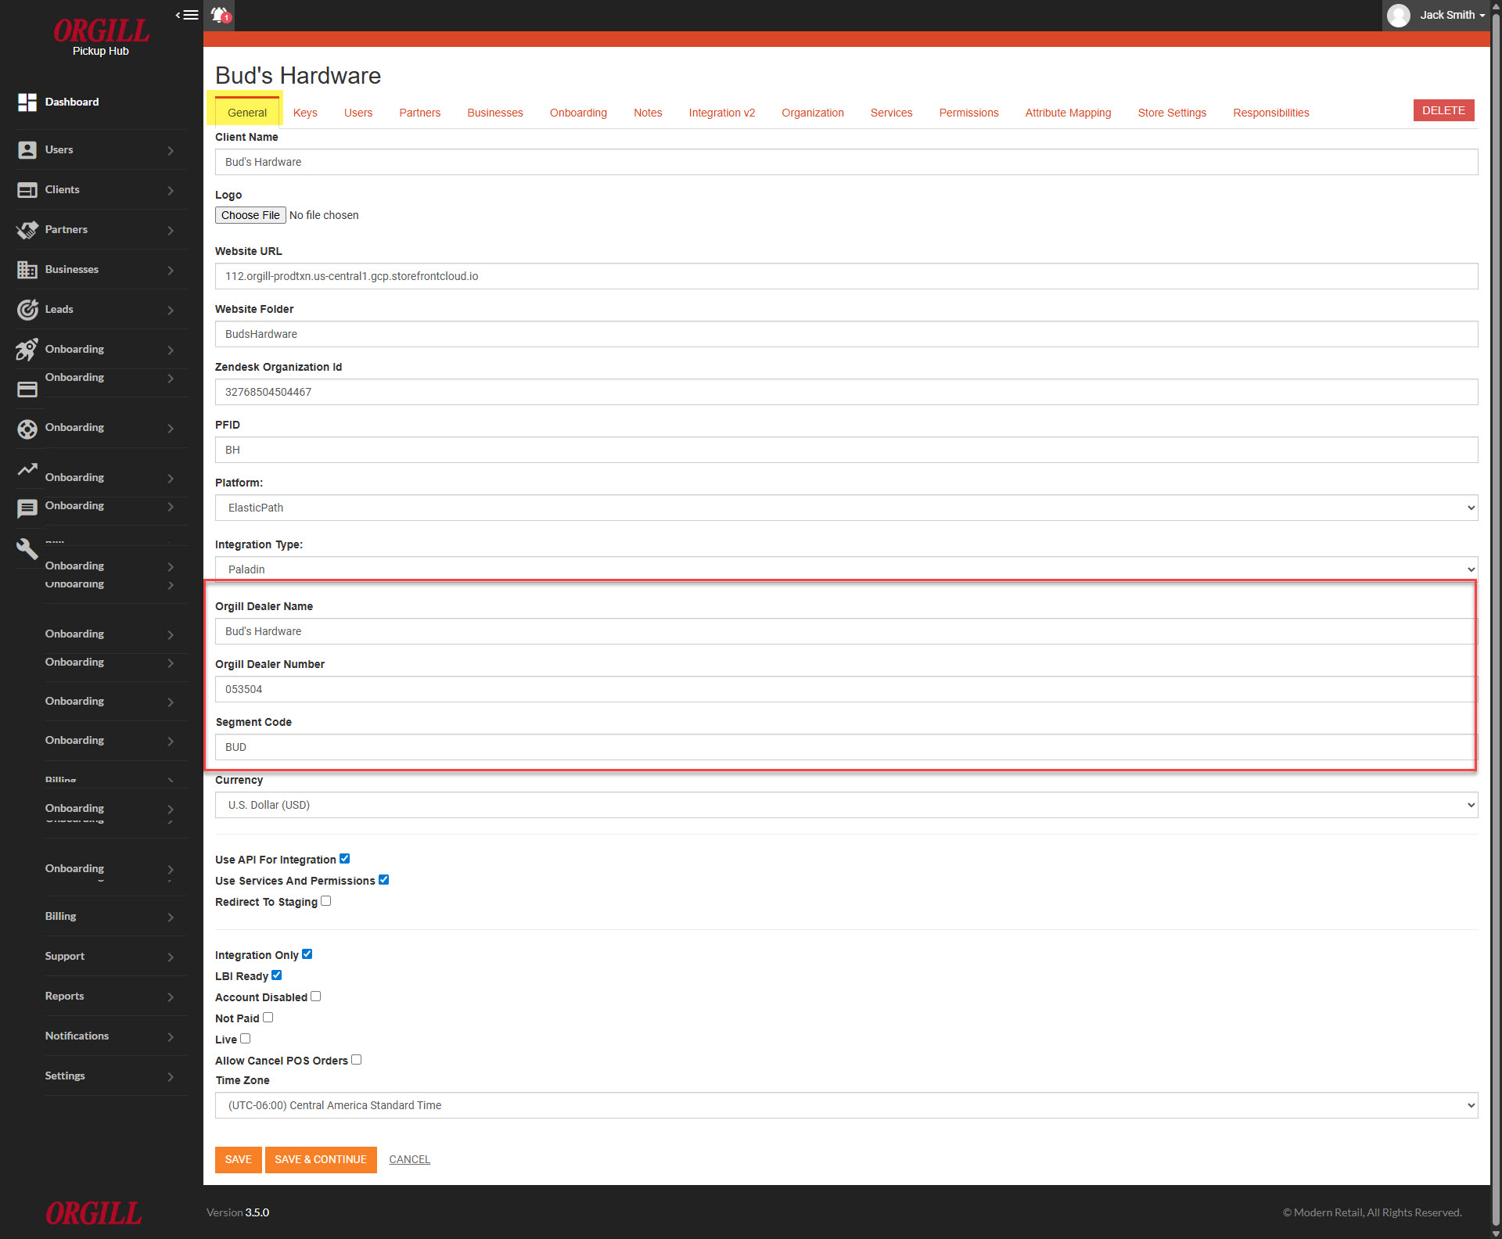The height and width of the screenshot is (1239, 1502).
Task: Collapse the sidebar with hamburger toggle
Action: tap(187, 15)
